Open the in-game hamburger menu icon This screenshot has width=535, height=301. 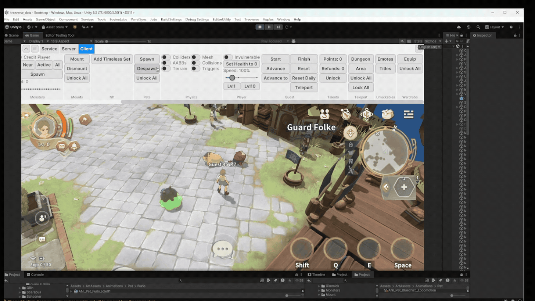pyautogui.click(x=409, y=115)
